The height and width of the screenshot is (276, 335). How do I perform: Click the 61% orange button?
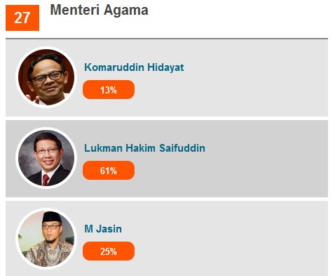tap(109, 171)
